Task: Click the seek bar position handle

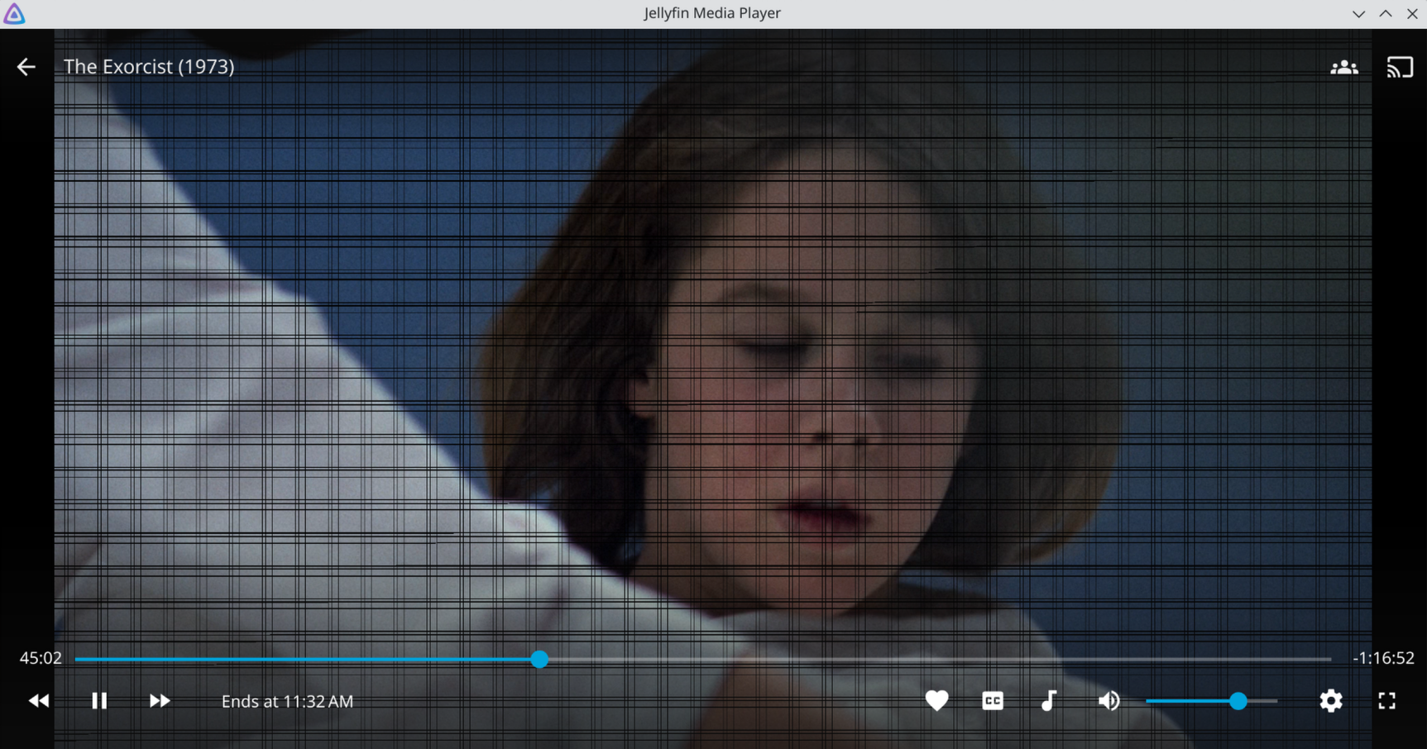Action: 539,659
